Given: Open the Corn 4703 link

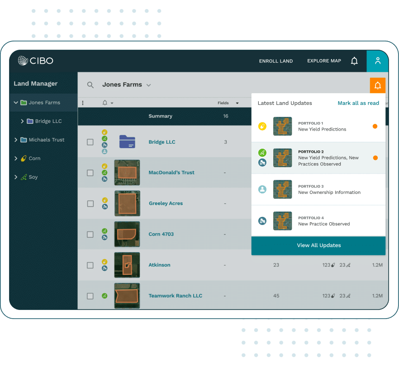Looking at the screenshot, I should pyautogui.click(x=161, y=234).
